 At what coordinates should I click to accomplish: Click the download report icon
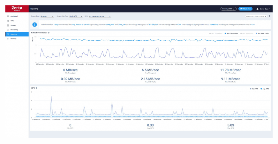click(269, 16)
